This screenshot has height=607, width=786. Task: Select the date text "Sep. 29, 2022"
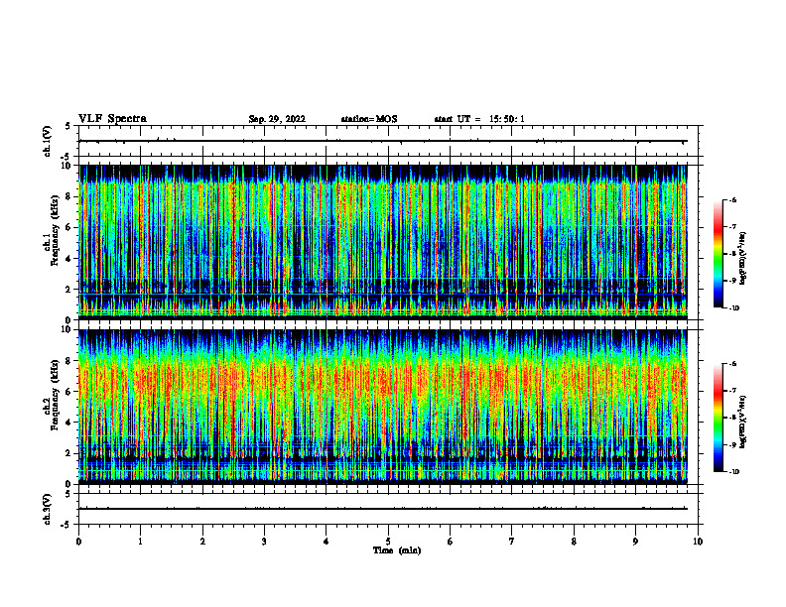pyautogui.click(x=277, y=119)
